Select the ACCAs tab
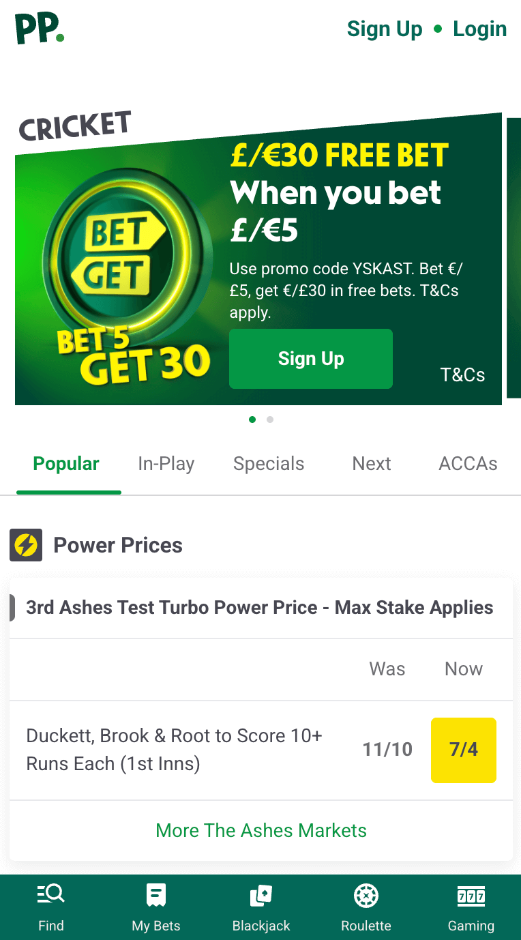The height and width of the screenshot is (940, 521). click(468, 464)
